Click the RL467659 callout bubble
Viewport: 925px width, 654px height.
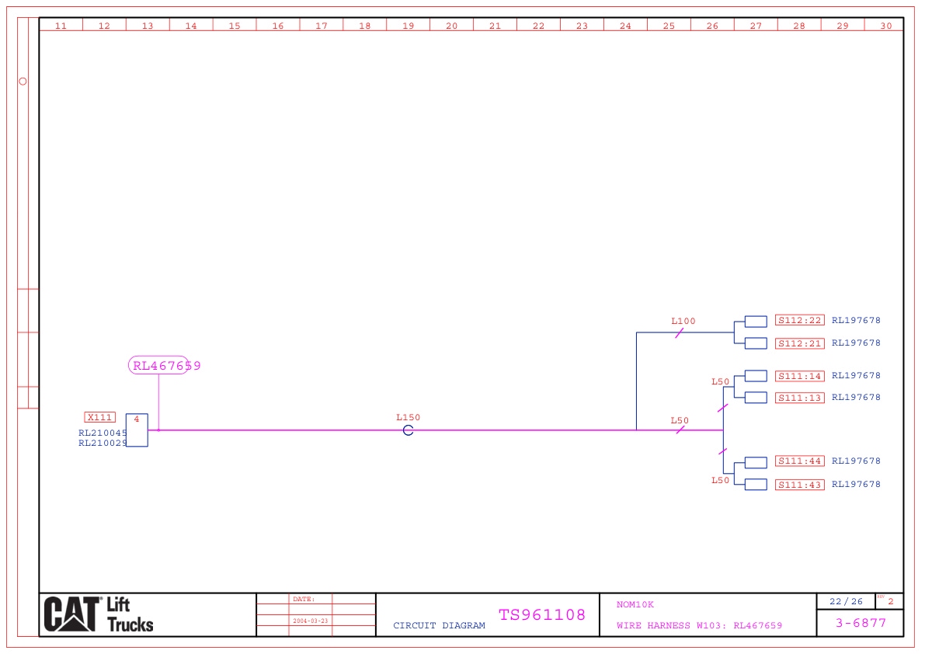coord(159,366)
